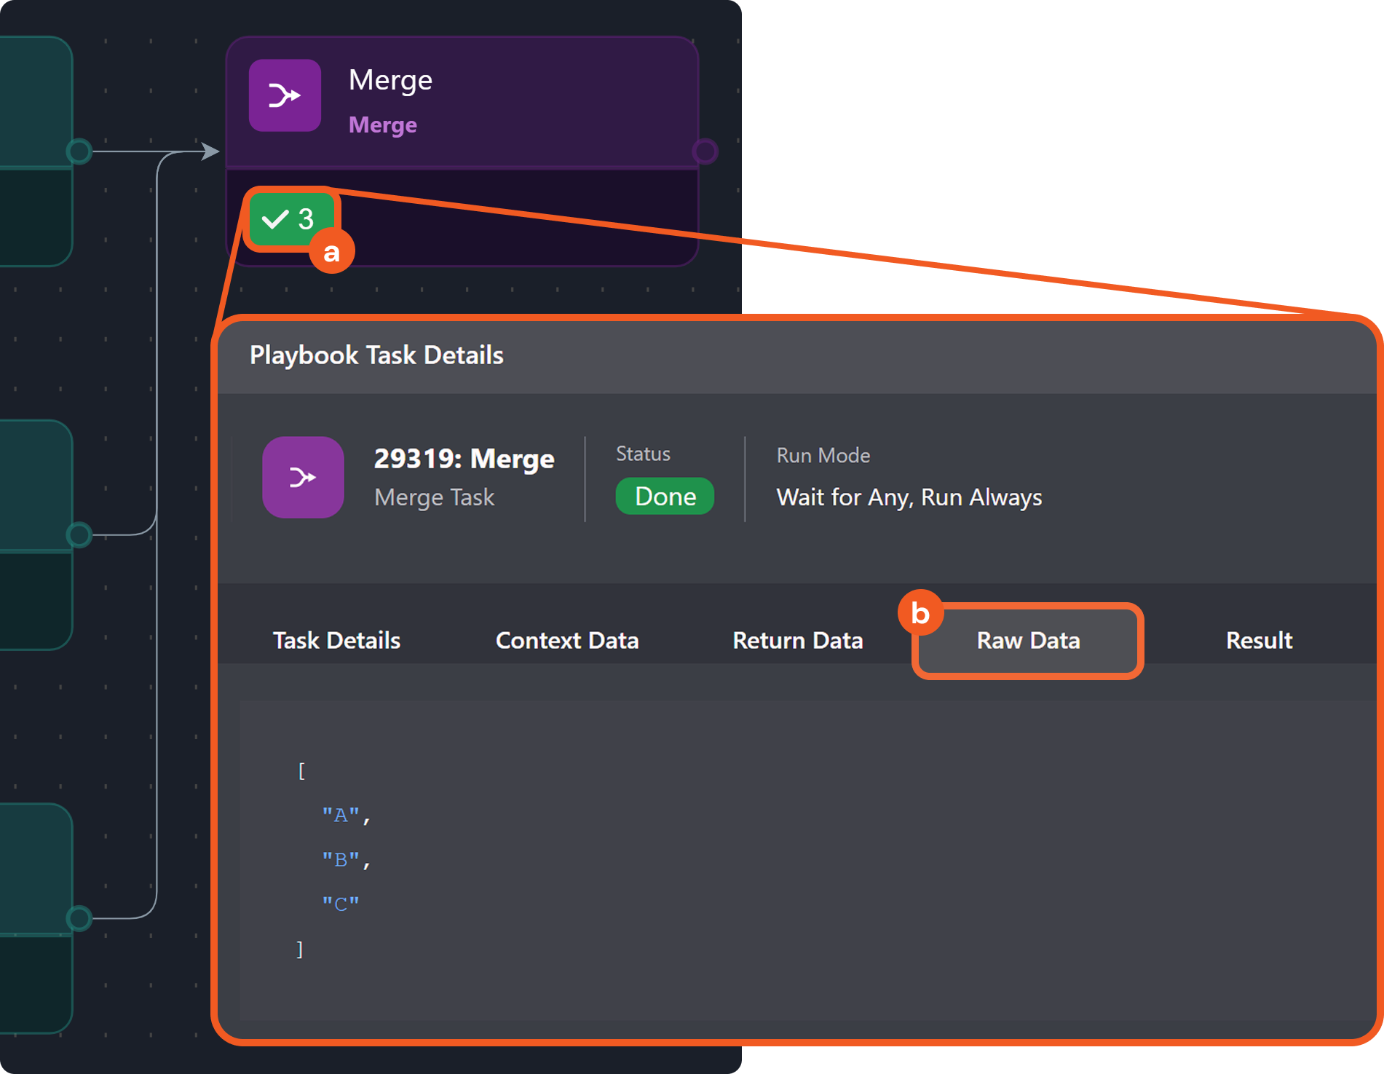Image resolution: width=1384 pixels, height=1074 pixels.
Task: Switch to the Context Data tab
Action: click(x=567, y=640)
